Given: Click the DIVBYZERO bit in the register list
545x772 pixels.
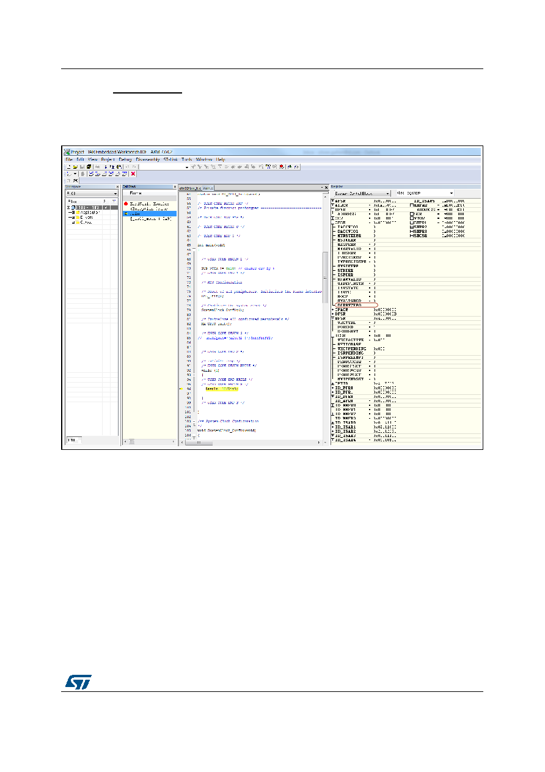Looking at the screenshot, I should point(351,305).
